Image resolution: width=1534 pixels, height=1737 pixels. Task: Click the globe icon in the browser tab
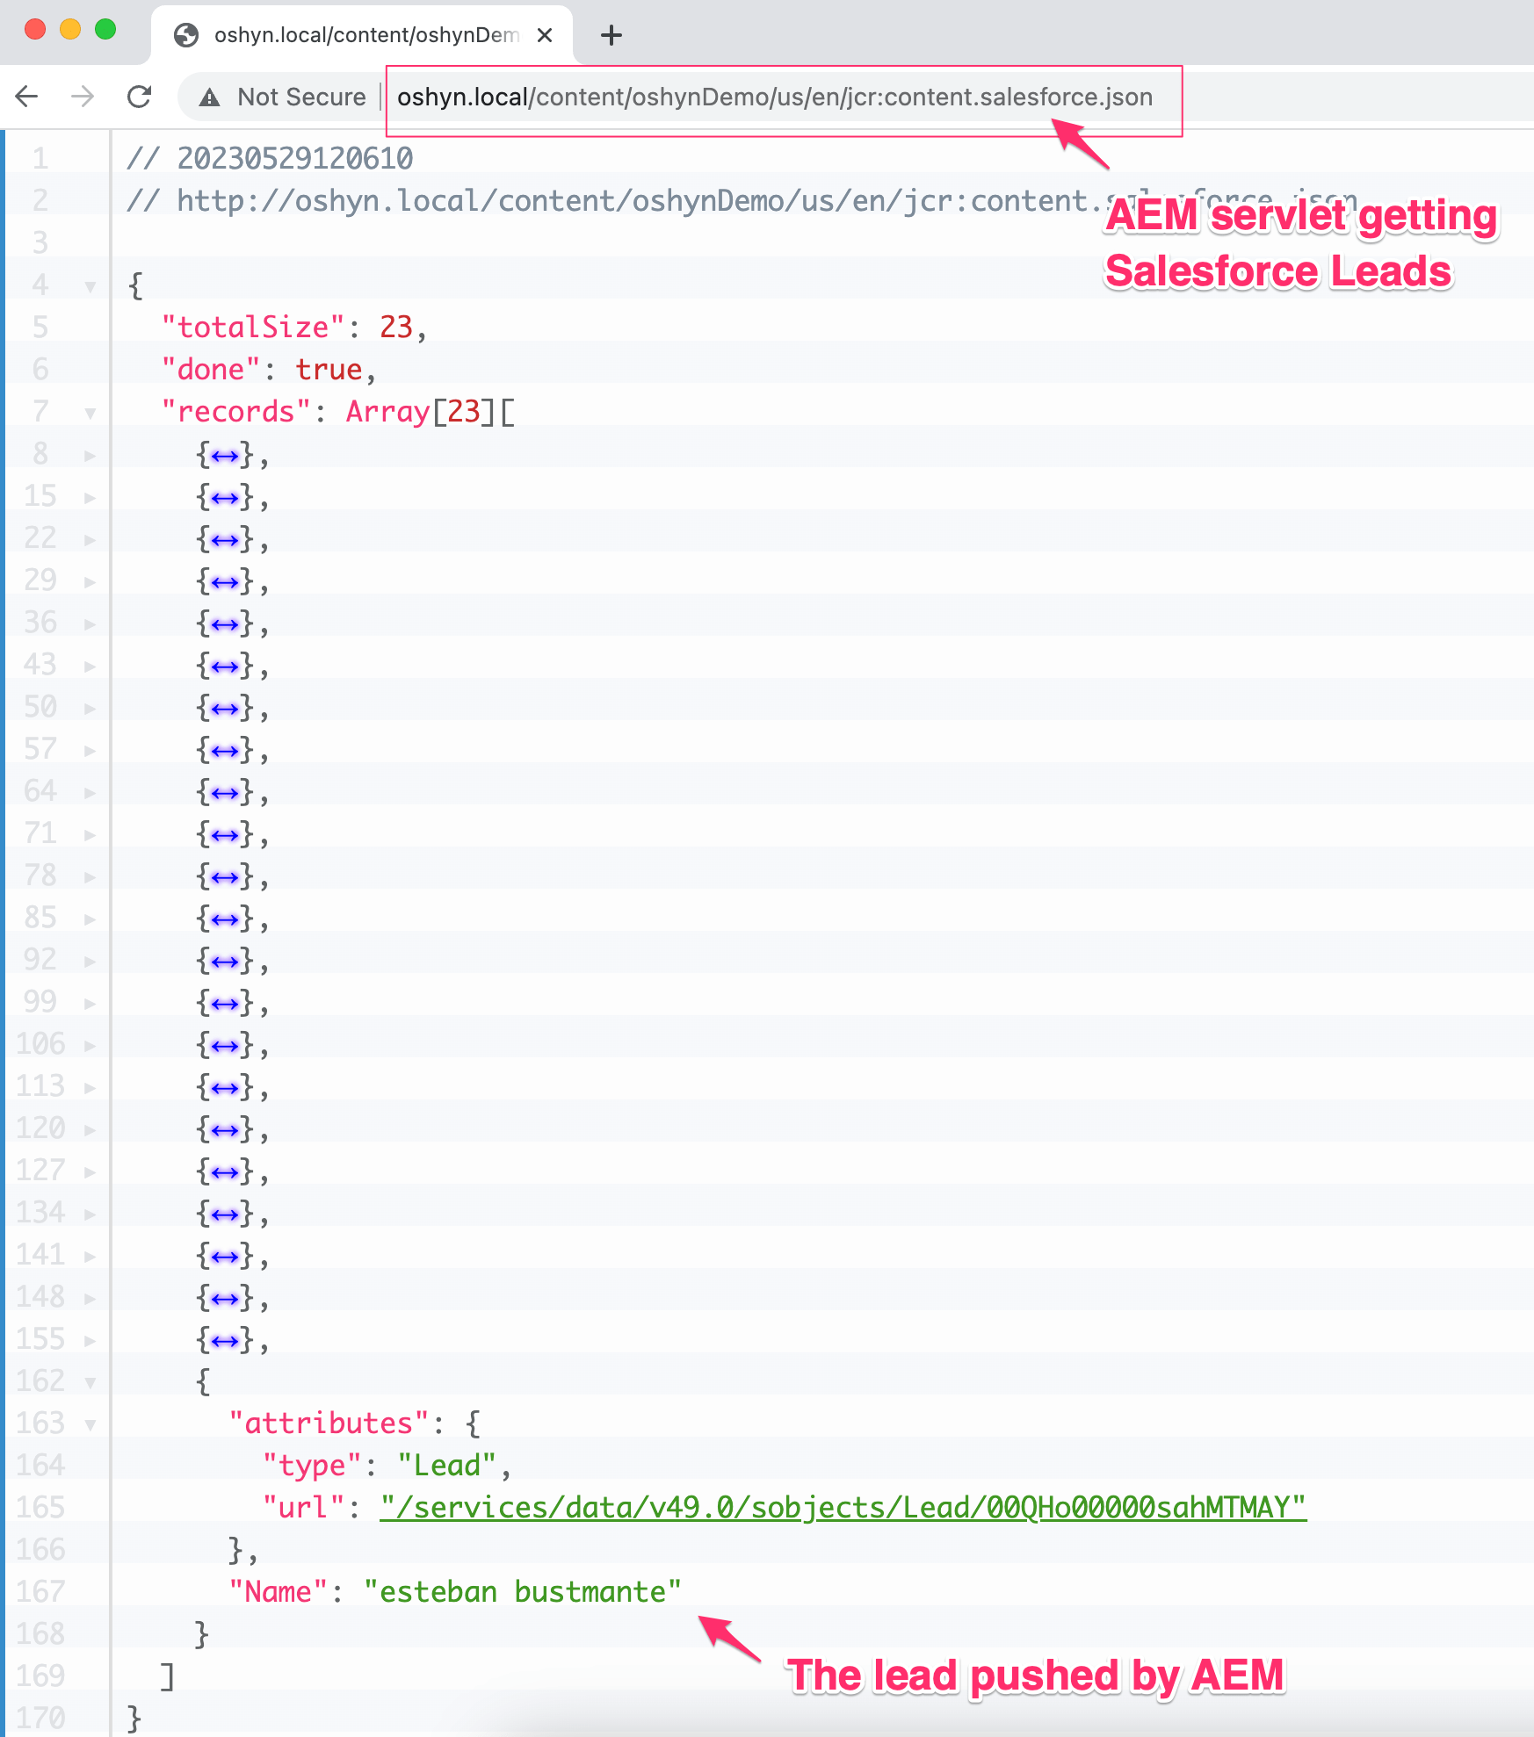185,35
